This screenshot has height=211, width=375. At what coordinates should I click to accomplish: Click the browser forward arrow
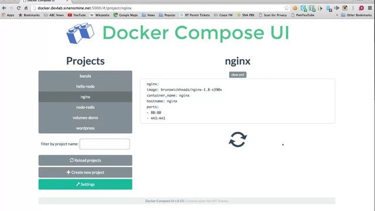click(11, 8)
